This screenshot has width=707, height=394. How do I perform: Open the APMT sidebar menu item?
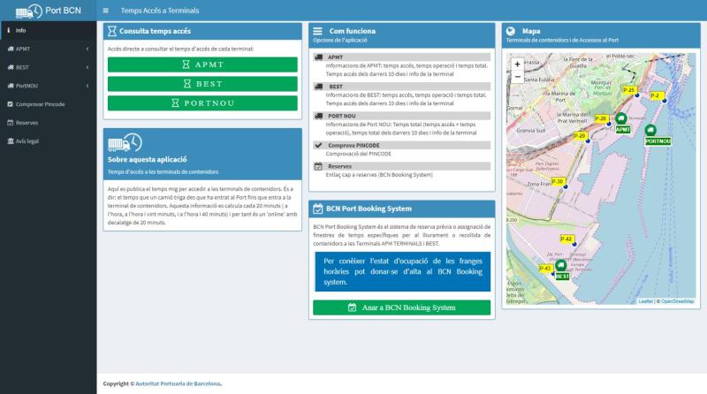coord(49,49)
